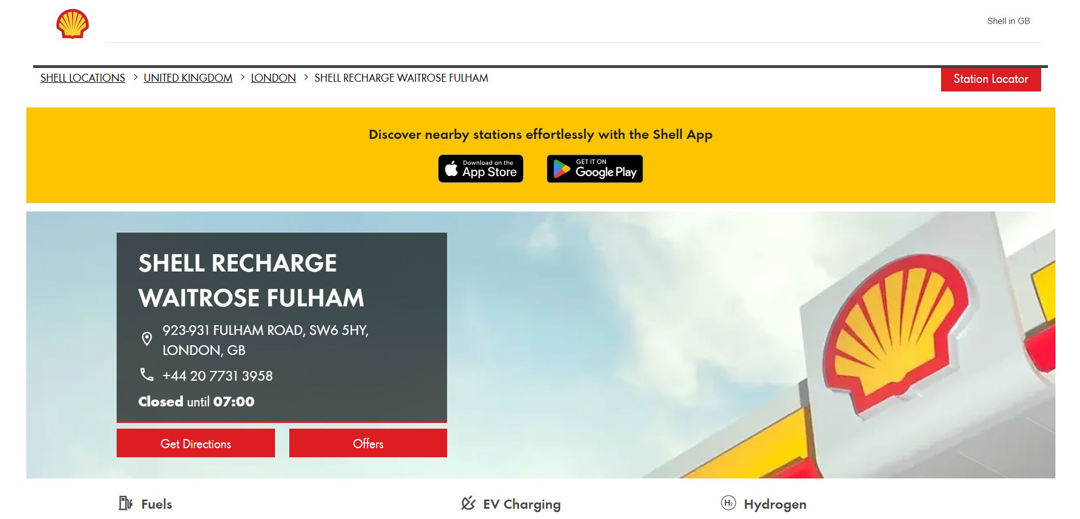Click the App Store download badge
Screen dimensions: 1080x519
(x=480, y=168)
